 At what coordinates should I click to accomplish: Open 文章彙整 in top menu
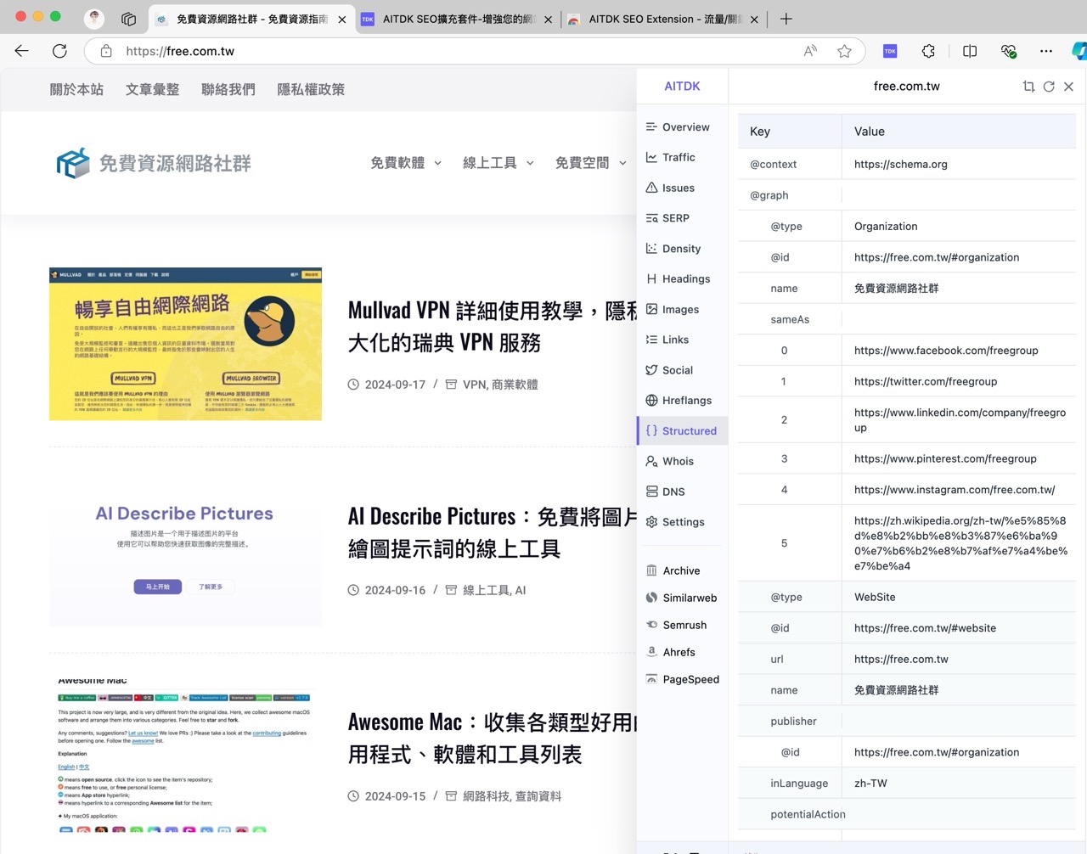152,90
